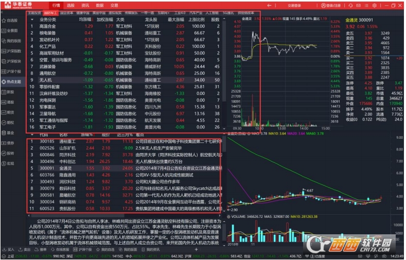
Task: Open the settings gear in the title bar
Action: tap(375, 6)
